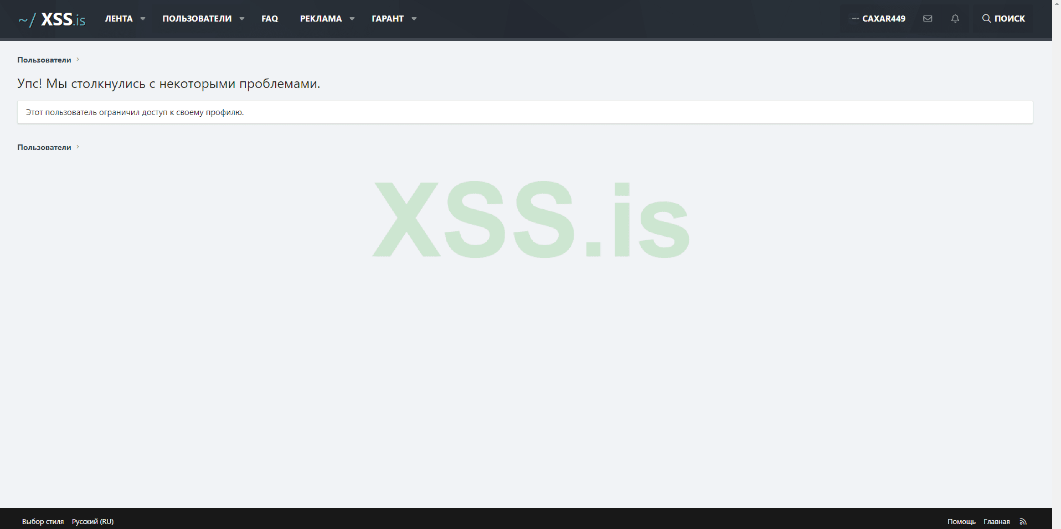Click the Пользователи breadcrumb above the heading
1061x529 pixels.
point(44,60)
